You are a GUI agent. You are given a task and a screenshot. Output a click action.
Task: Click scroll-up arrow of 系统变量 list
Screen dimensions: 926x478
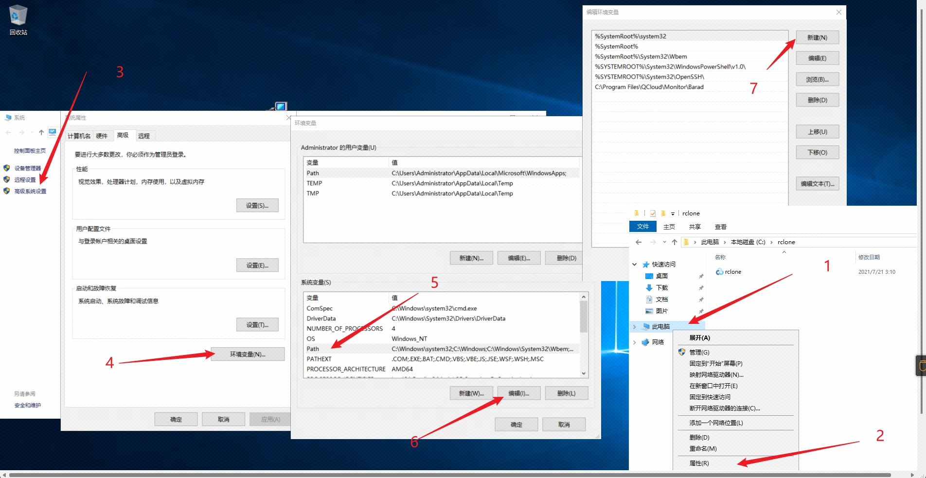(x=584, y=297)
